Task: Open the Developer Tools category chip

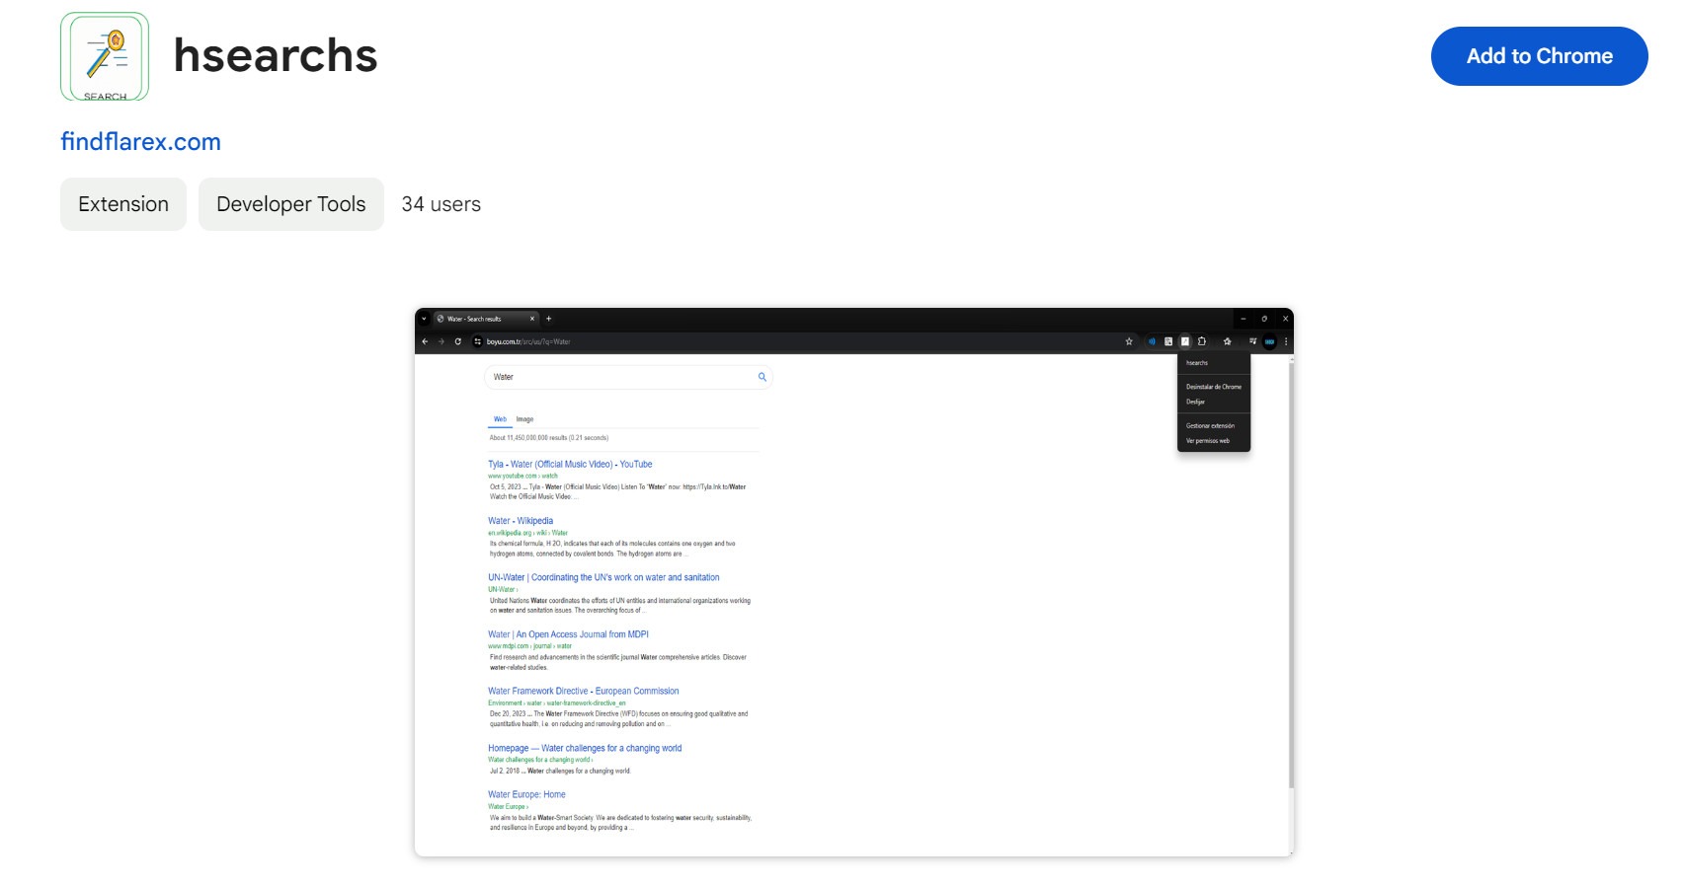Action: 291,204
